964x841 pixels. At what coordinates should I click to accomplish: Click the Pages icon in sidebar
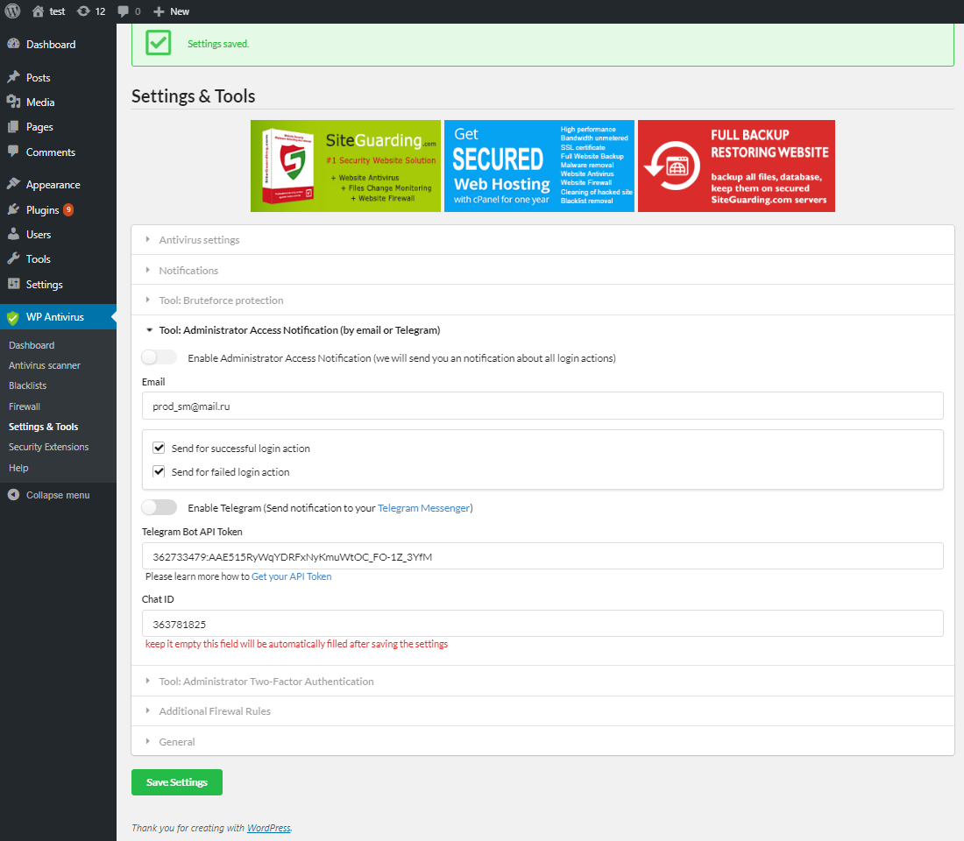[x=13, y=127]
